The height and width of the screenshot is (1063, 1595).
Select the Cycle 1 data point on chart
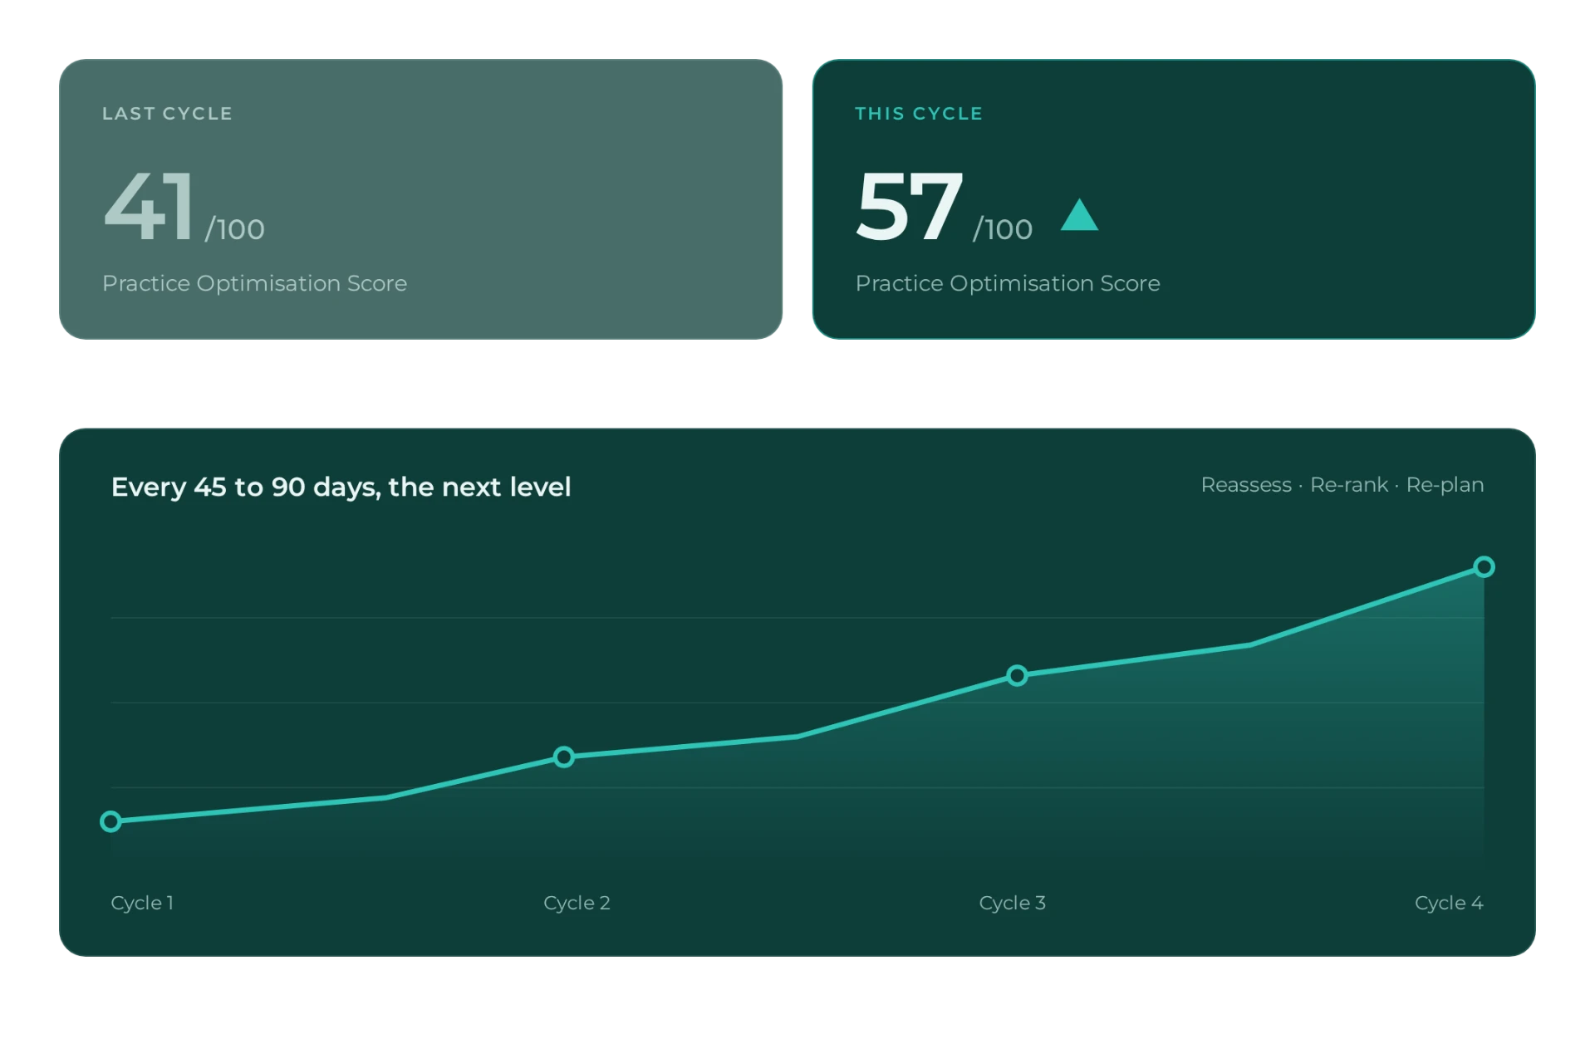(x=110, y=821)
